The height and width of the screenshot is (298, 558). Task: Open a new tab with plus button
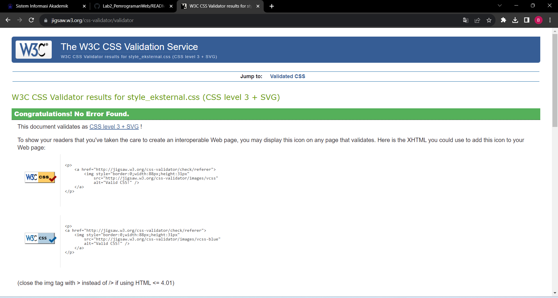coord(271,6)
